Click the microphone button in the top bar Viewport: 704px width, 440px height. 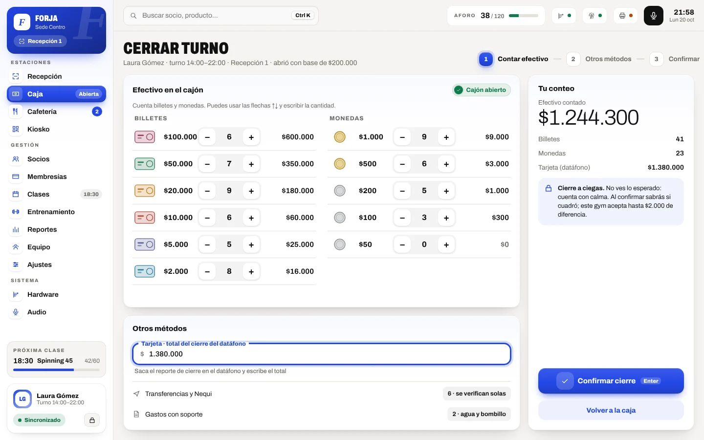654,16
